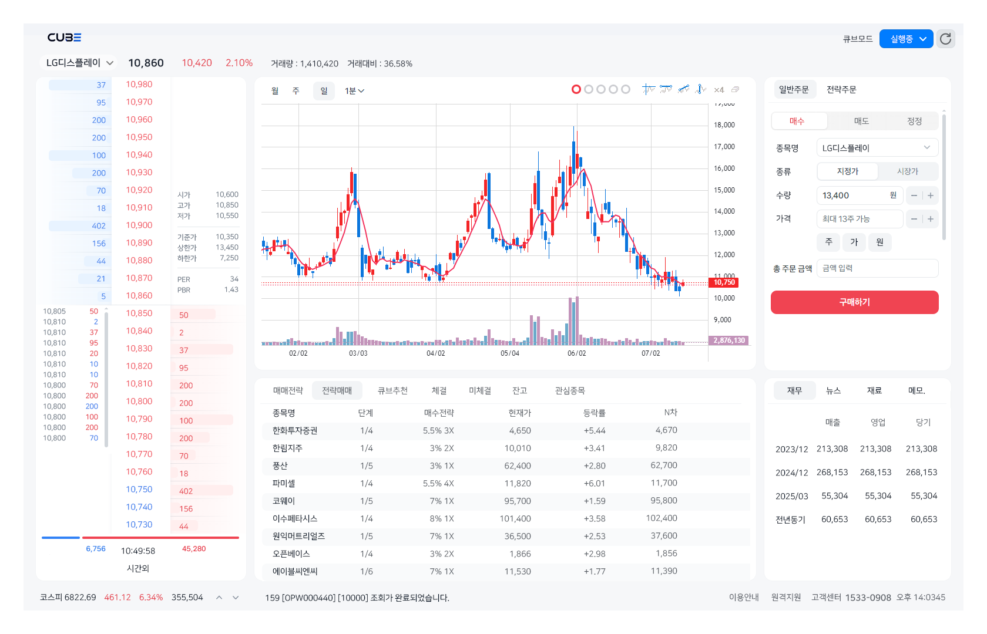Open the 1분 interval dropdown
The height and width of the screenshot is (634, 987).
pyautogui.click(x=354, y=91)
